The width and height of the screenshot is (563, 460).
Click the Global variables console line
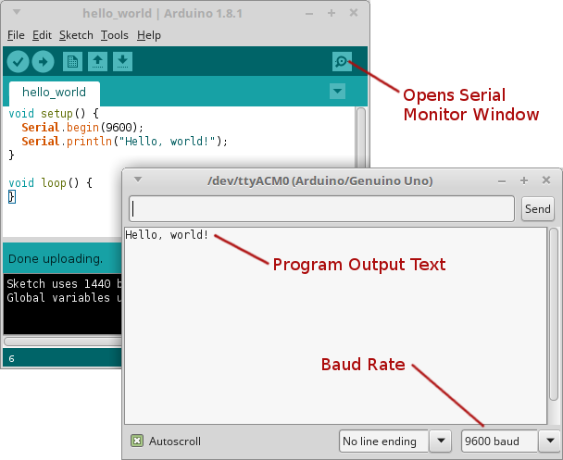coord(64,298)
